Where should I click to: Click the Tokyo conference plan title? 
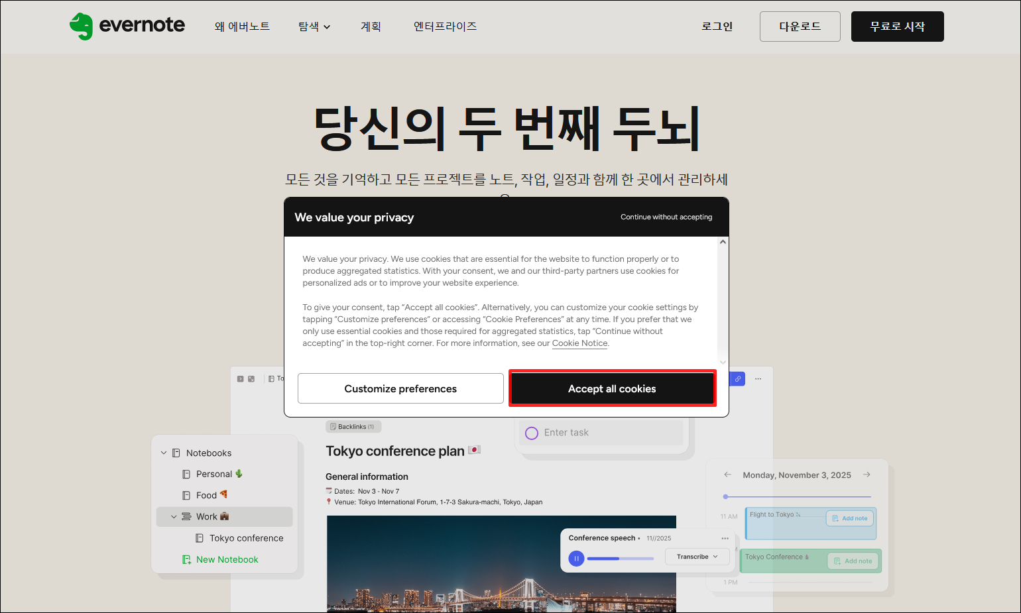click(x=395, y=451)
